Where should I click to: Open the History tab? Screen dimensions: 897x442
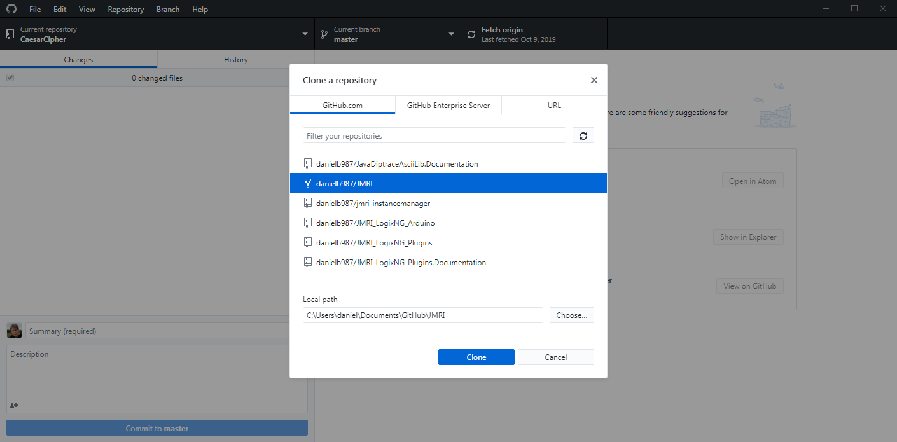click(235, 59)
